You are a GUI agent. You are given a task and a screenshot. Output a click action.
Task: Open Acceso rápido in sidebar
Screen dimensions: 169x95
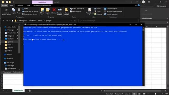(x=10, y=27)
